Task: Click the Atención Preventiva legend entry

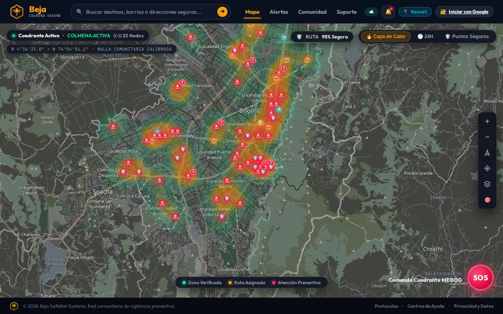Action: (296, 283)
